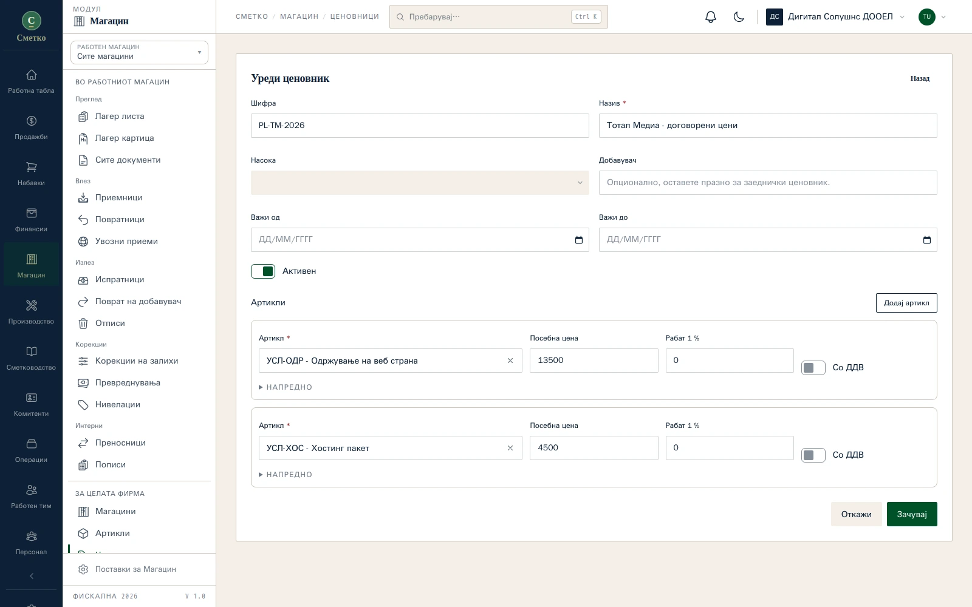Screen dimensions: 972x607
Task: Focus the Пребарувај search box
Action: tap(498, 17)
